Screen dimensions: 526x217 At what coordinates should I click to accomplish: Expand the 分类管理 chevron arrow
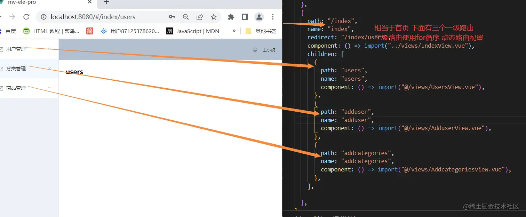coord(49,68)
